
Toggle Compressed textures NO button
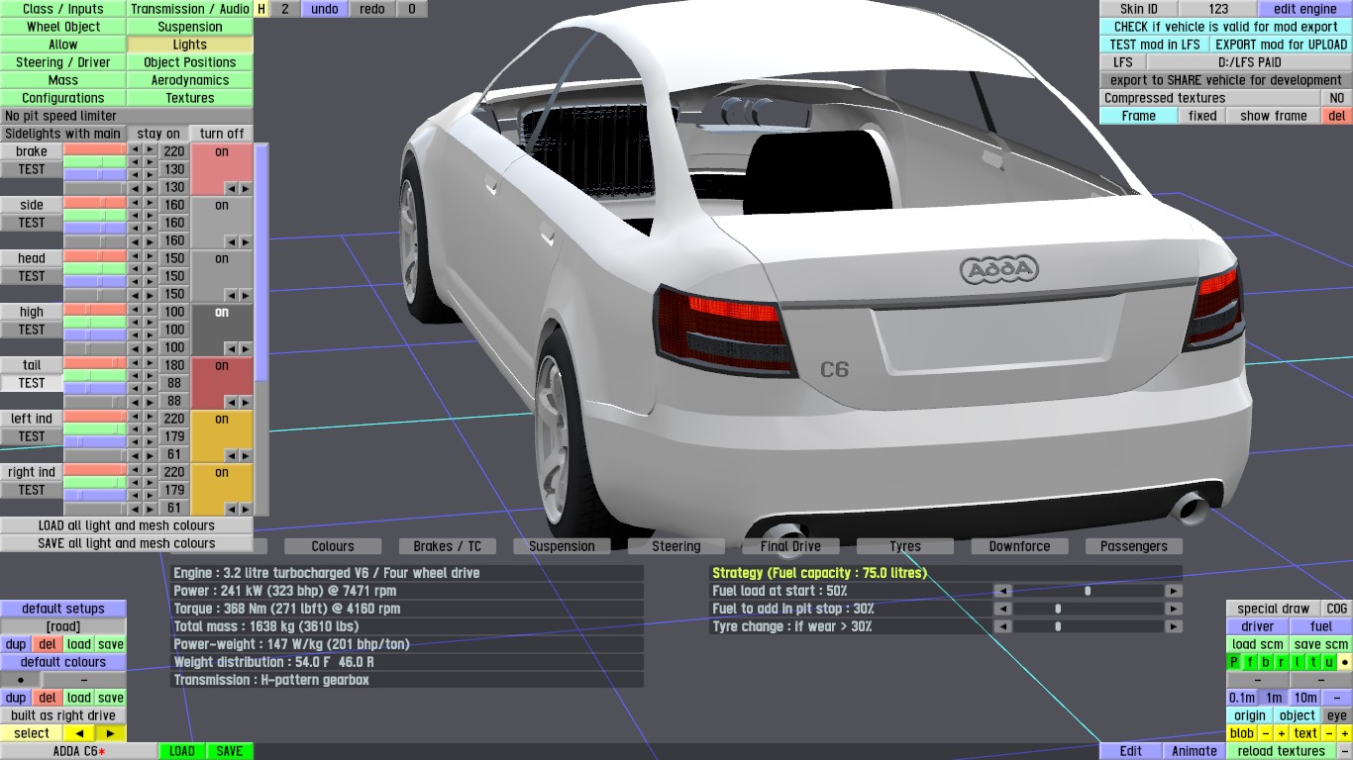pos(1336,98)
